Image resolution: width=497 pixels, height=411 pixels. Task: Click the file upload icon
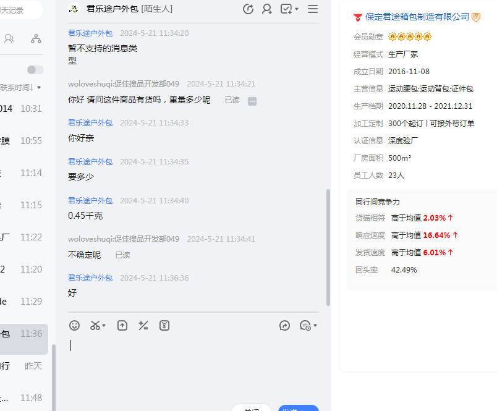pos(122,325)
